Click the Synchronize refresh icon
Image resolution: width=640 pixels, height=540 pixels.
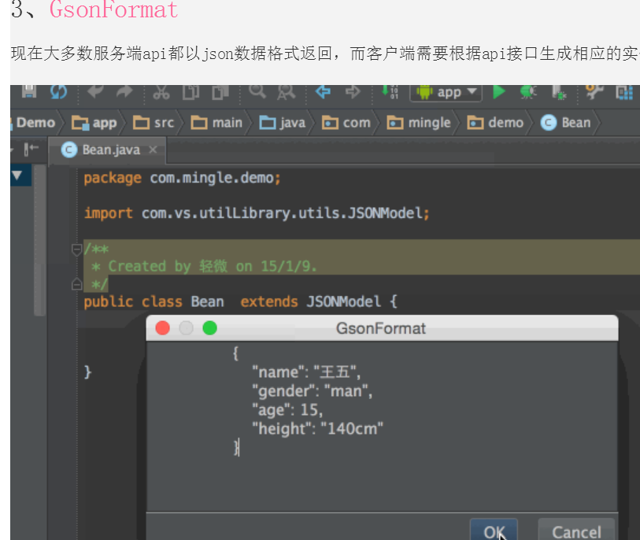click(x=58, y=91)
